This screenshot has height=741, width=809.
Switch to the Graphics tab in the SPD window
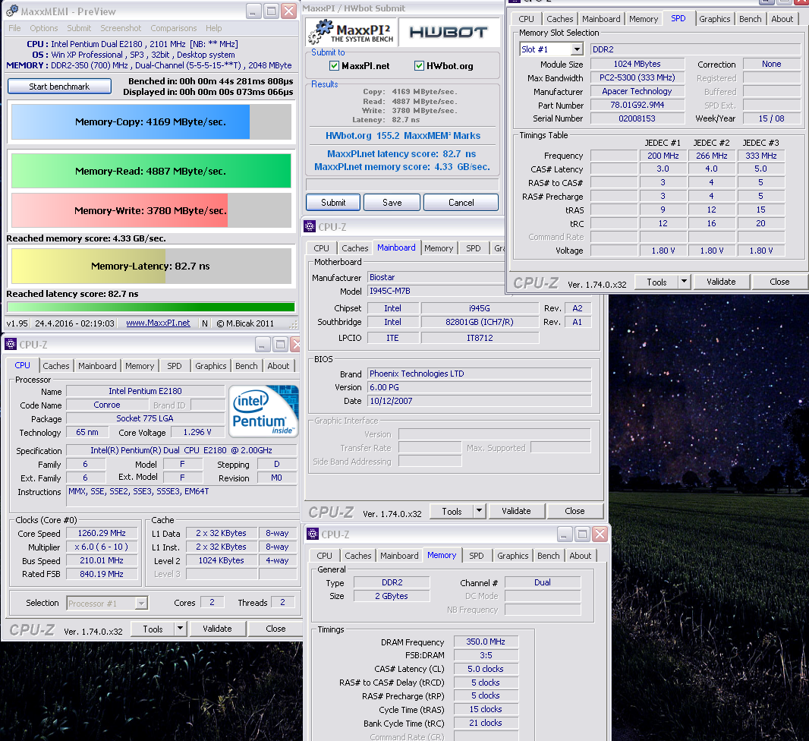click(715, 18)
